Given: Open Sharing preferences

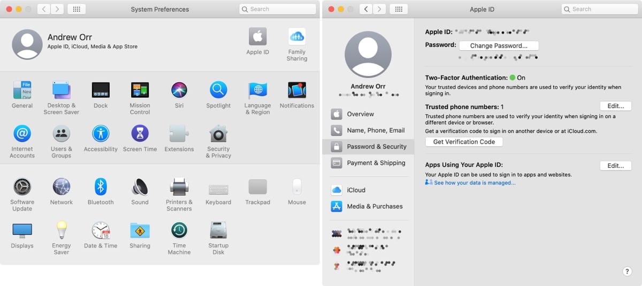Looking at the screenshot, I should (140, 235).
